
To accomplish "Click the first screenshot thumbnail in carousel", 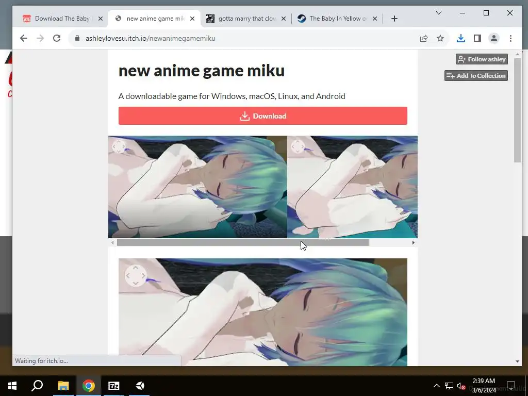I will click(197, 187).
